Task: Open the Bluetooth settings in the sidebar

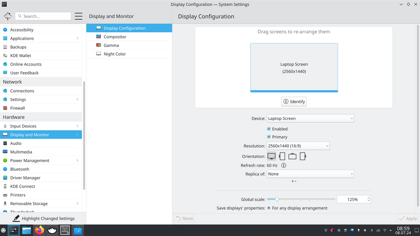Action: (20, 169)
